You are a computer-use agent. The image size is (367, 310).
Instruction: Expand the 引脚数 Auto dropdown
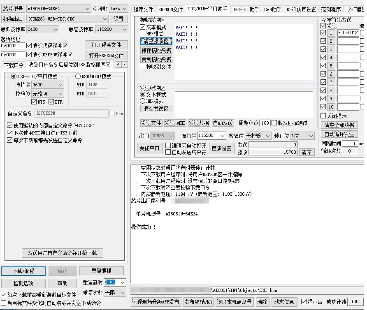118,9
